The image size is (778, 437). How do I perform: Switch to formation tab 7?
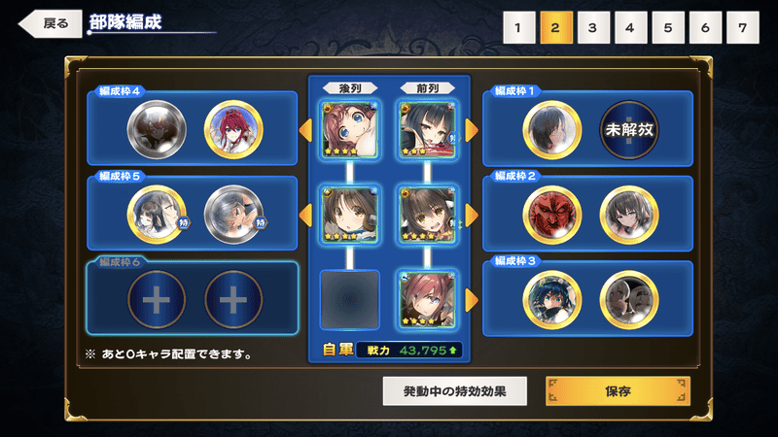point(742,28)
